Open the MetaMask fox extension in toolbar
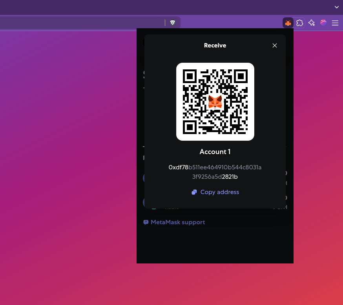 coord(288,23)
